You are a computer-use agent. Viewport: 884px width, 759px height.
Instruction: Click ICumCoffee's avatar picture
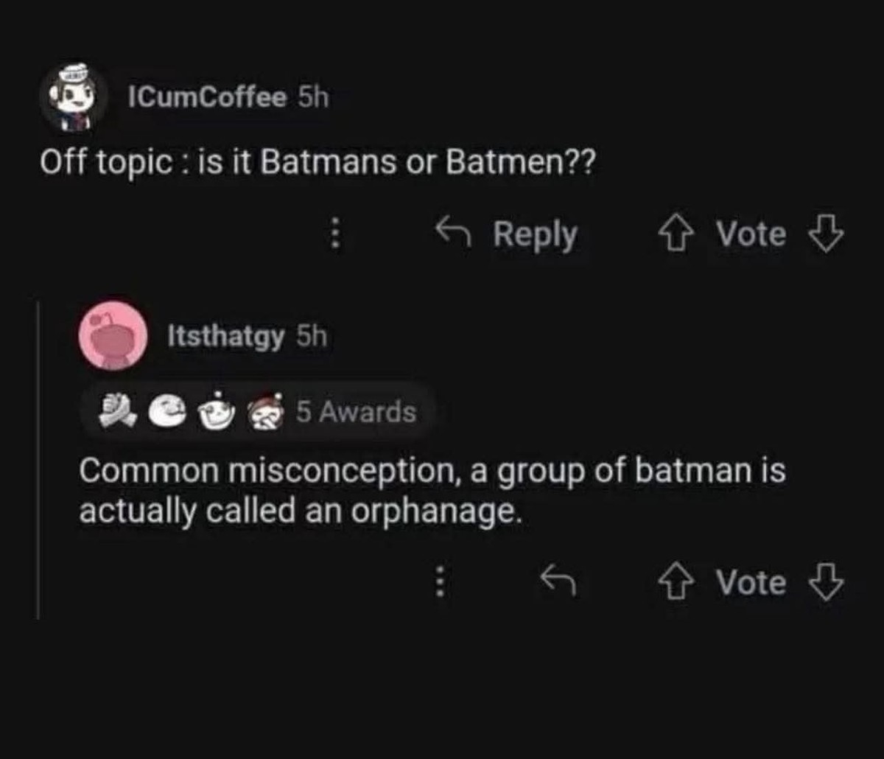tap(73, 97)
